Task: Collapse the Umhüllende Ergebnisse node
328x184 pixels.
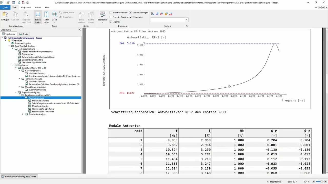Action: point(19,87)
